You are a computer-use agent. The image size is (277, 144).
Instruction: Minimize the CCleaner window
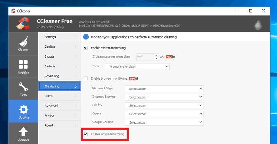[238, 11]
